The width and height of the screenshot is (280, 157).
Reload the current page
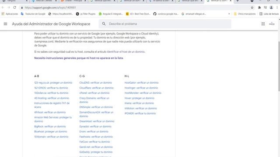14,7
